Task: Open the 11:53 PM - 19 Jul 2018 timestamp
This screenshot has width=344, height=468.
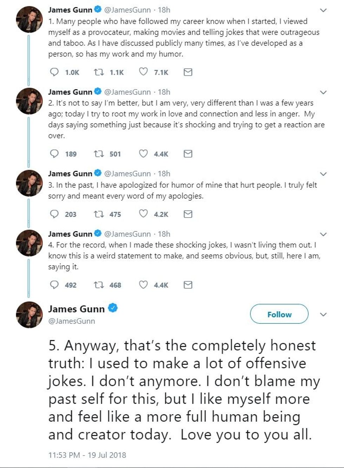Action: pos(87,455)
